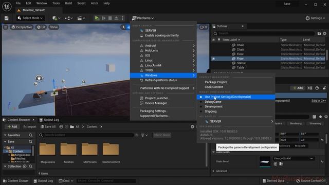Viewport: 329px width, 185px height.
Task: Click the Content Browser Add button
Action: [12, 126]
